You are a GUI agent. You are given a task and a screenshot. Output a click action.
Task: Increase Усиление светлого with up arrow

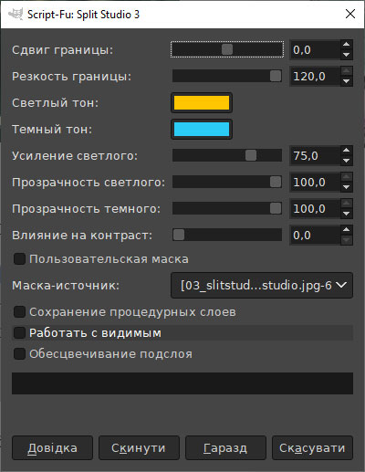click(346, 151)
